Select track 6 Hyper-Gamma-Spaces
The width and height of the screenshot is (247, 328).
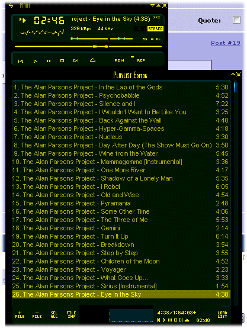pos(121,128)
